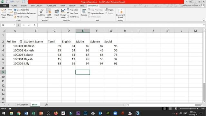Open the FILE tab
The image size is (206, 116).
[x=5, y=6]
